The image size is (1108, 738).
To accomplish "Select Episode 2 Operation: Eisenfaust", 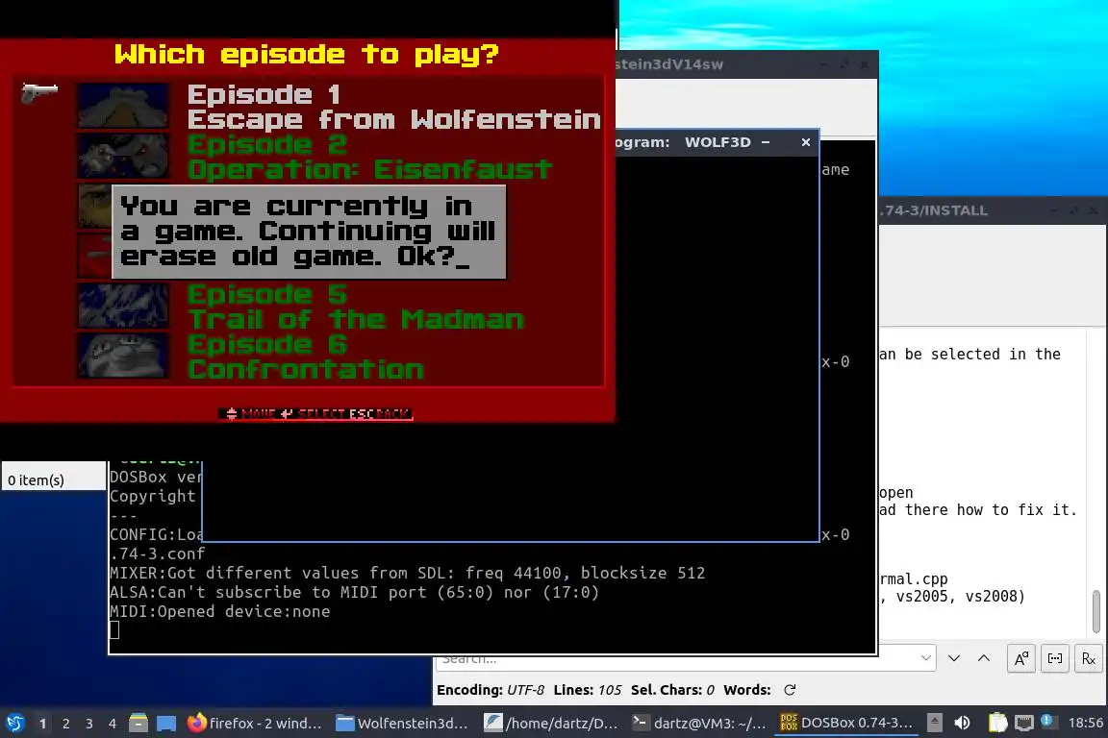I will [369, 157].
